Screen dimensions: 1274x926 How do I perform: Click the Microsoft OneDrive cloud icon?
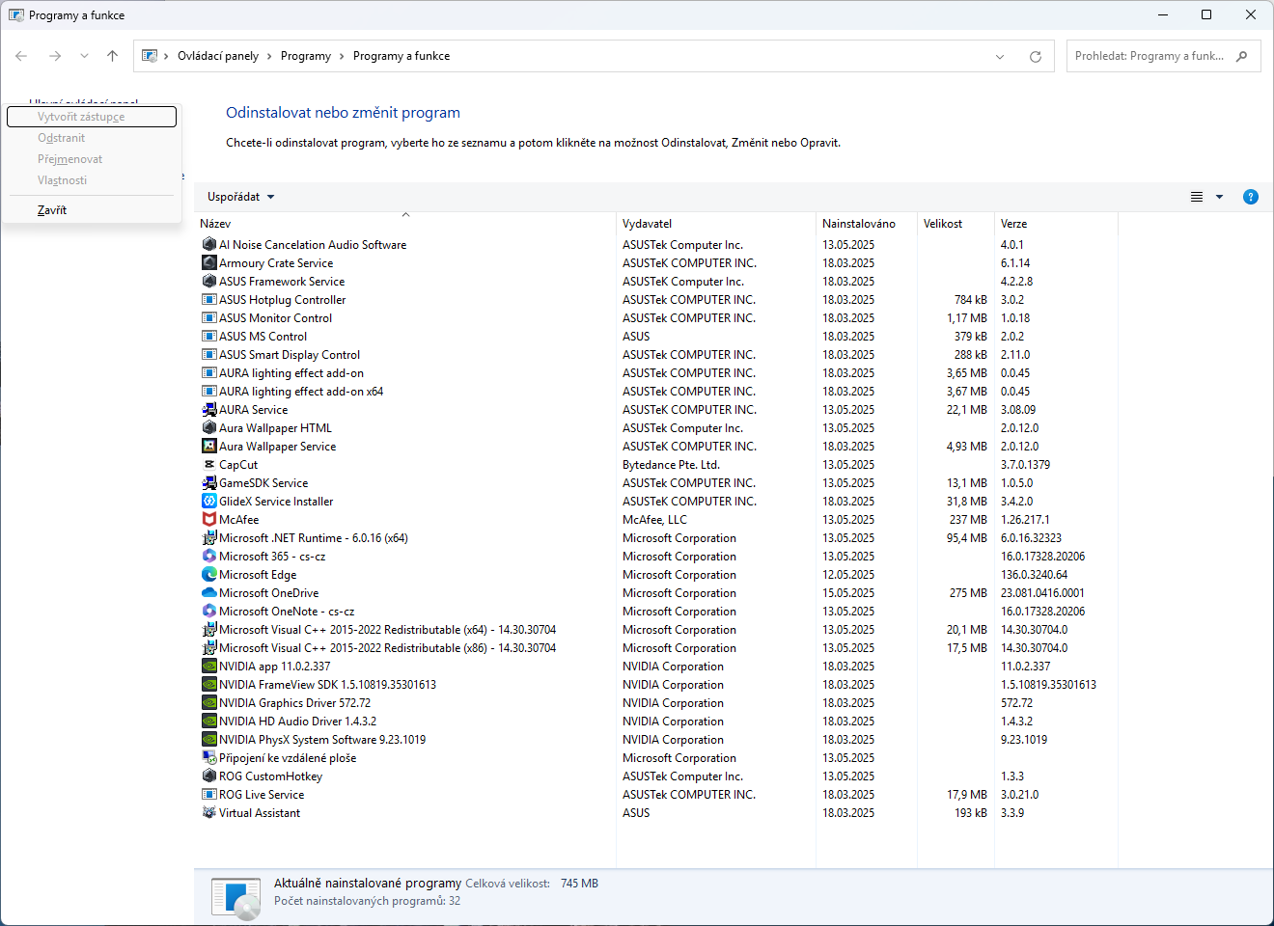click(208, 593)
